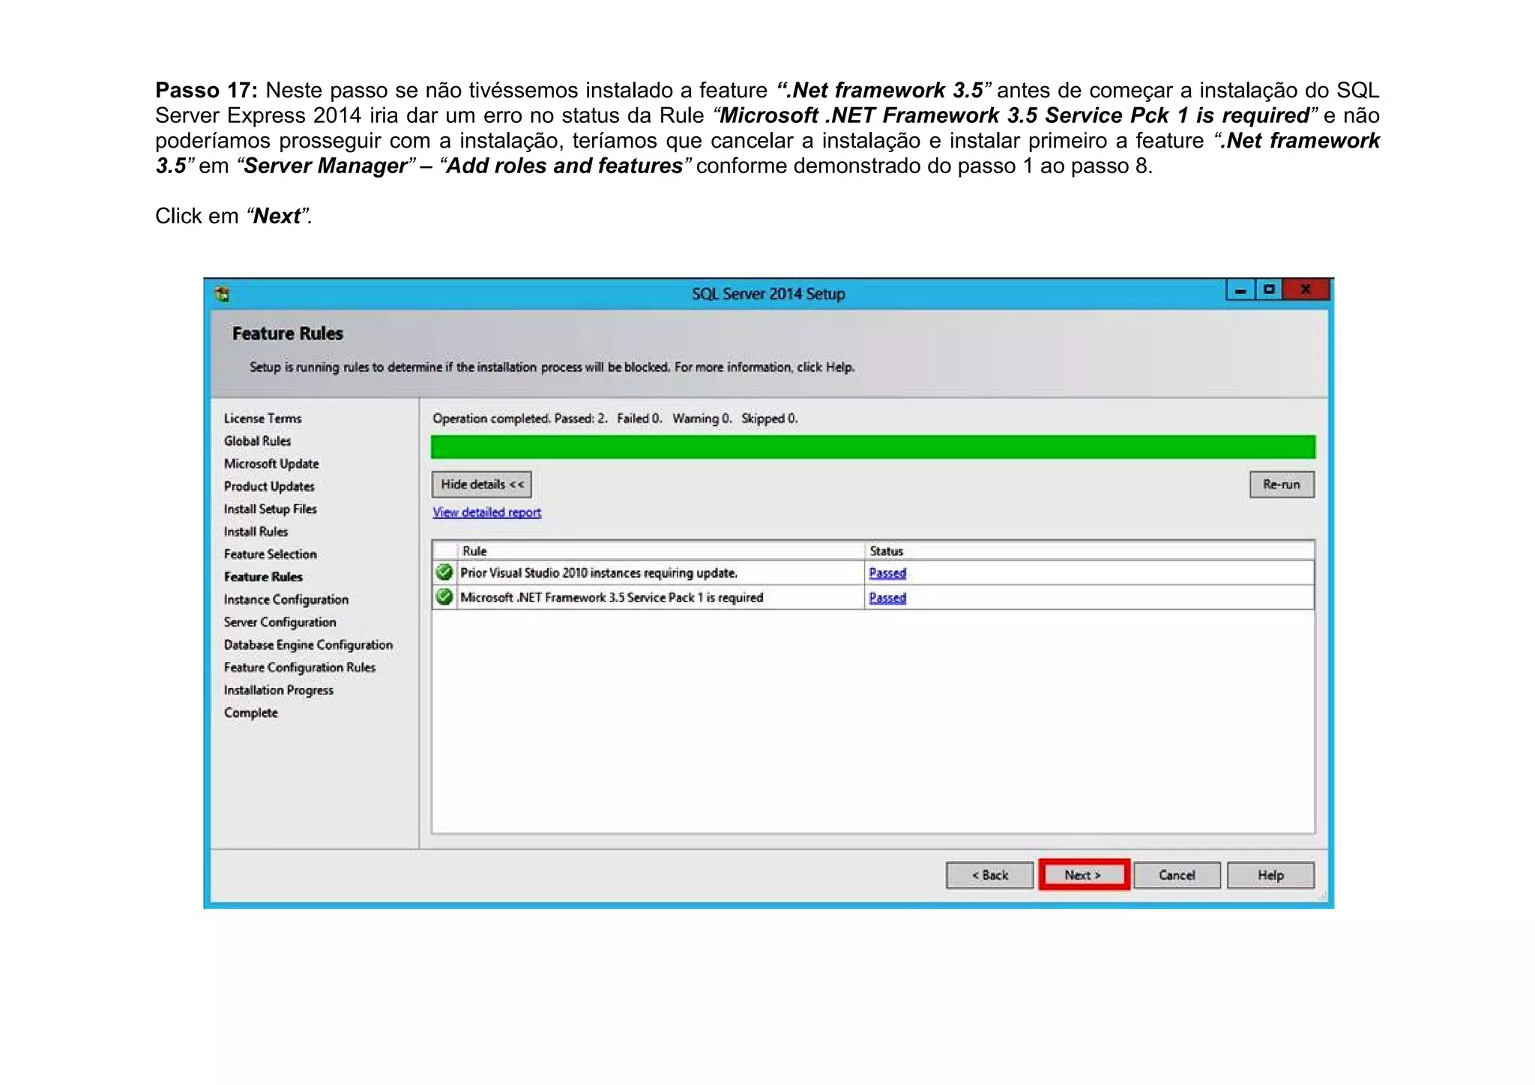Select Database Engine Configuration step in sidebar
This screenshot has height=1085, width=1535.
pos(308,644)
